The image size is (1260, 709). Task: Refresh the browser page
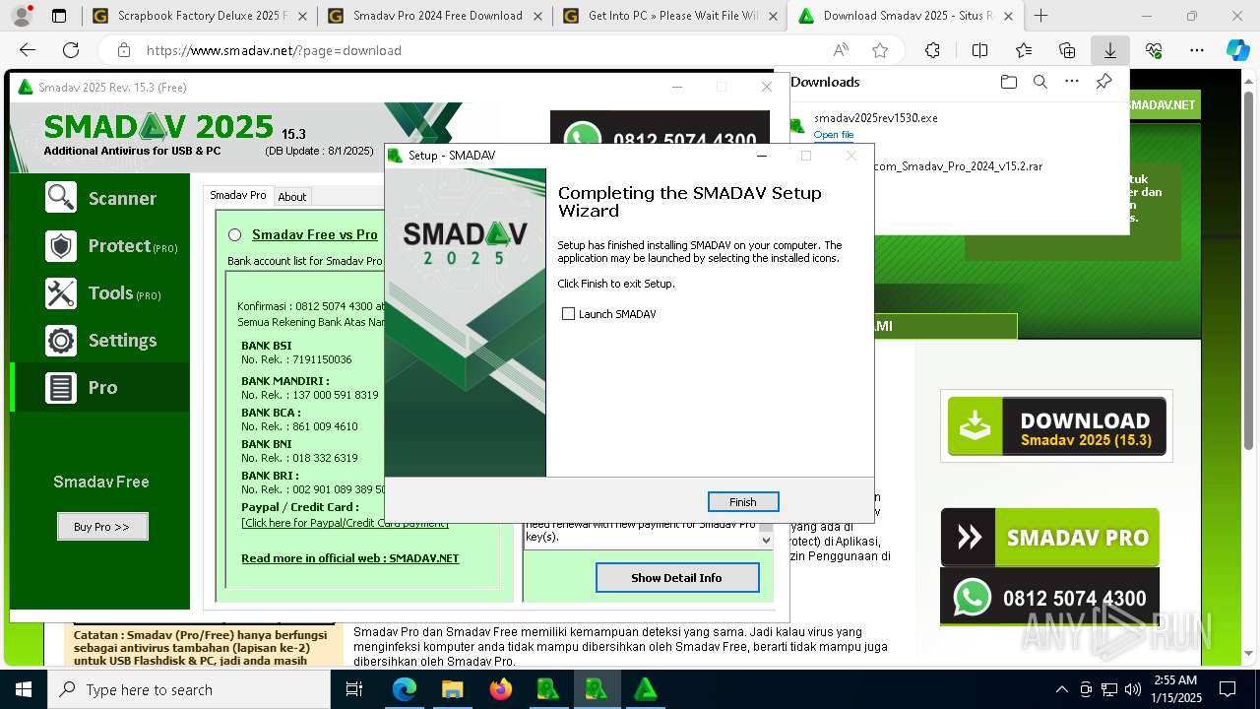[x=71, y=50]
